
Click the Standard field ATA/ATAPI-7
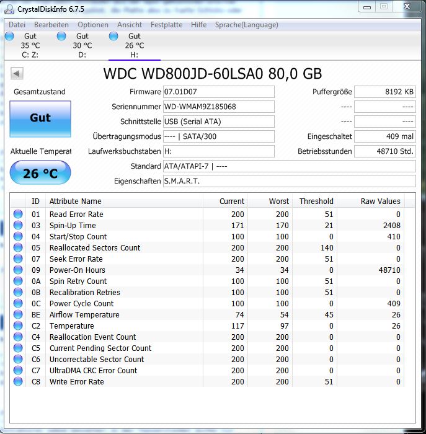[289, 166]
